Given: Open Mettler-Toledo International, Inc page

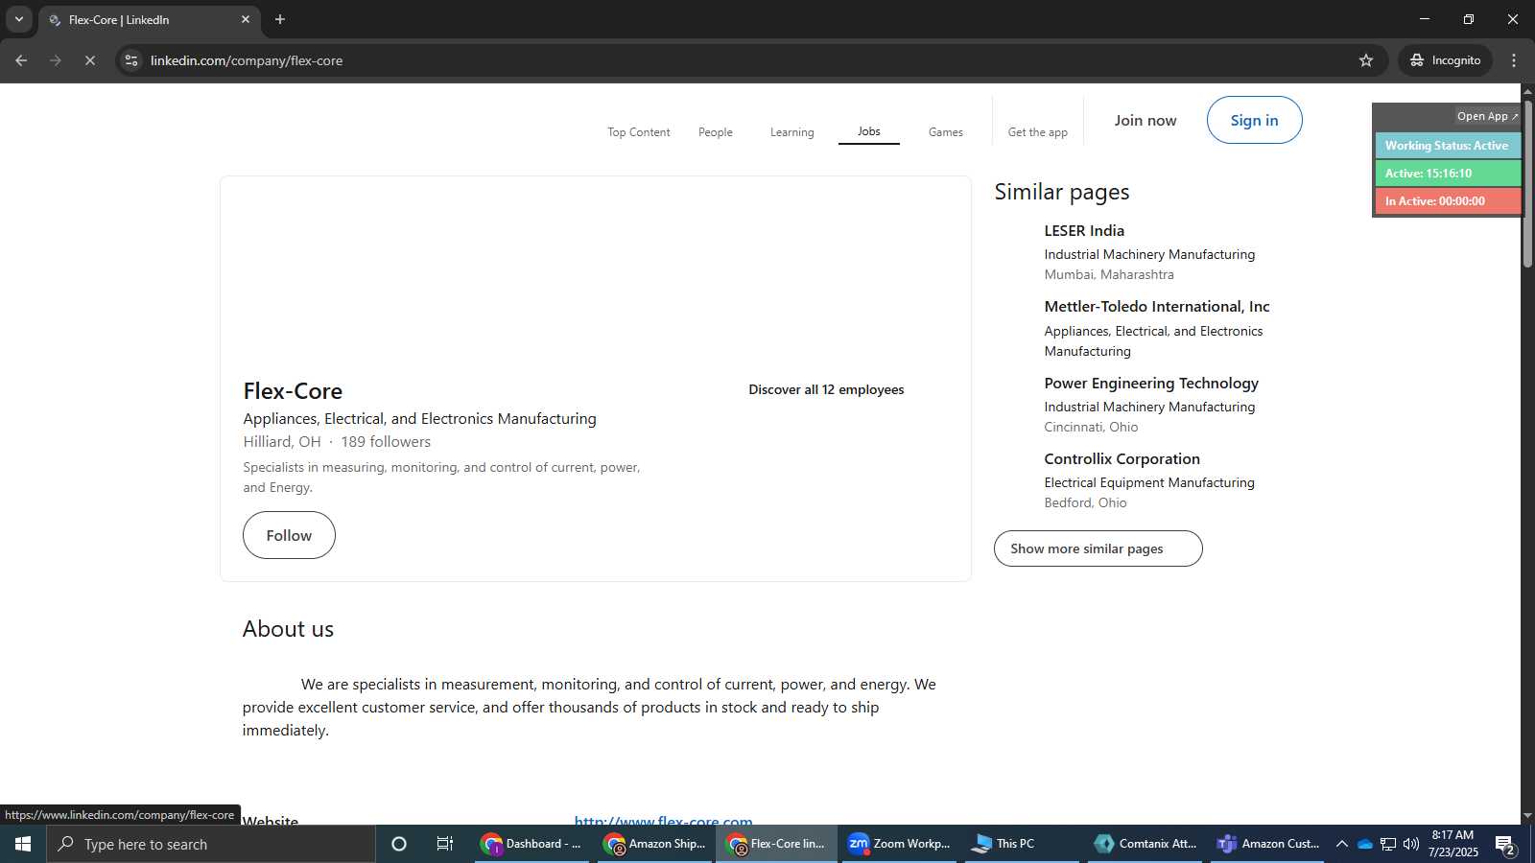Looking at the screenshot, I should pos(1156,307).
